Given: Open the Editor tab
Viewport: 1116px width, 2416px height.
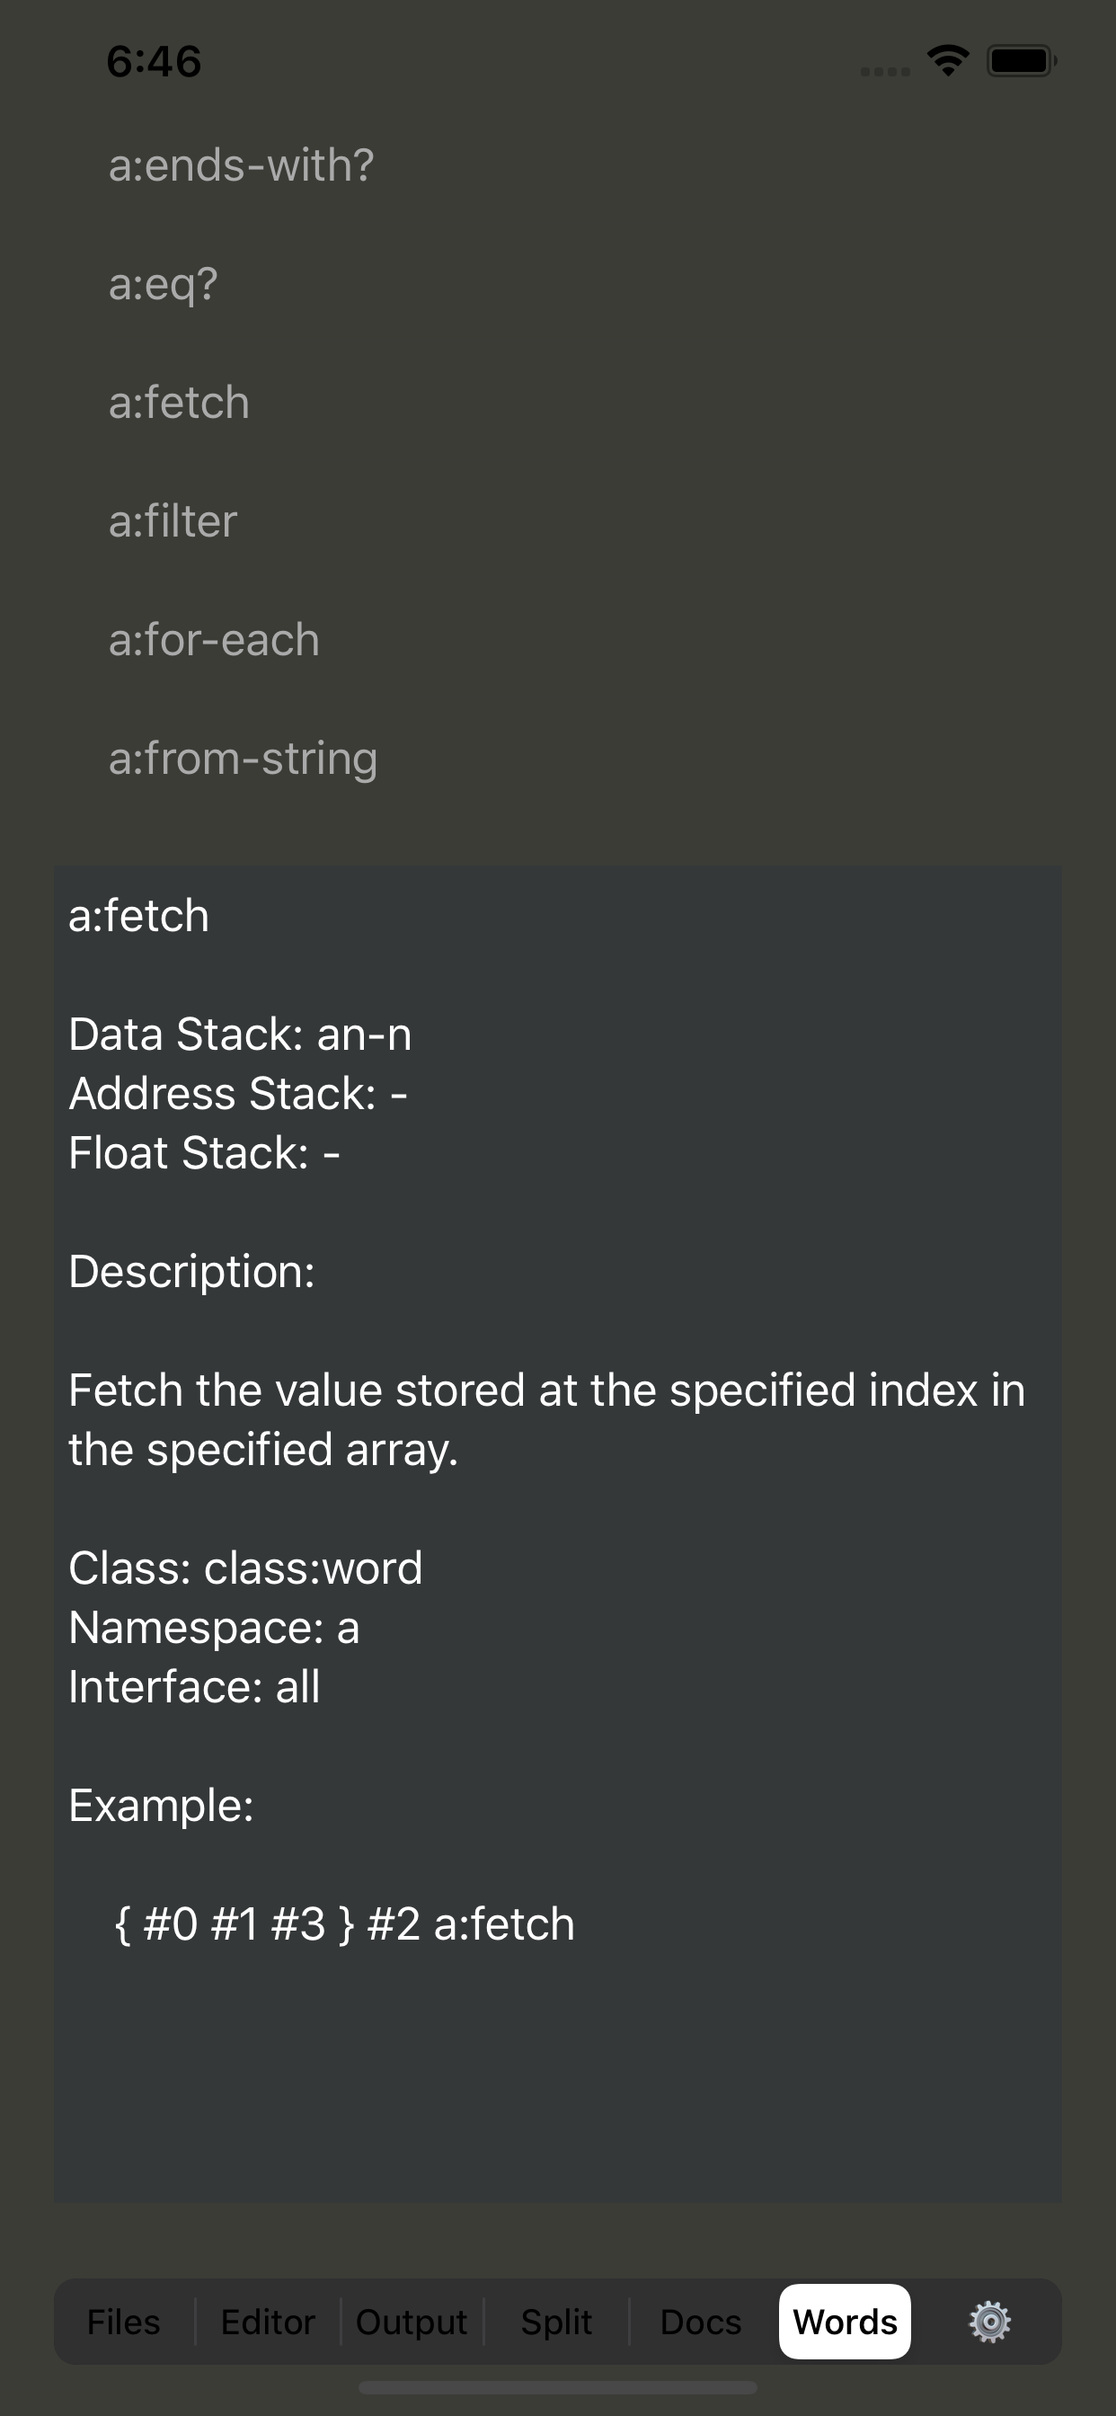Looking at the screenshot, I should [x=267, y=2322].
